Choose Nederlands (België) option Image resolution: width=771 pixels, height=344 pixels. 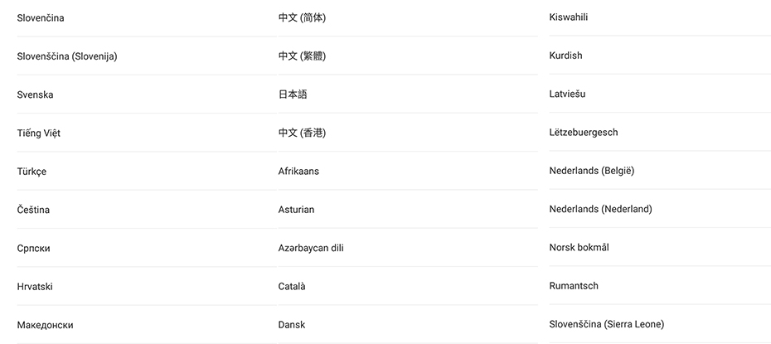click(x=592, y=171)
